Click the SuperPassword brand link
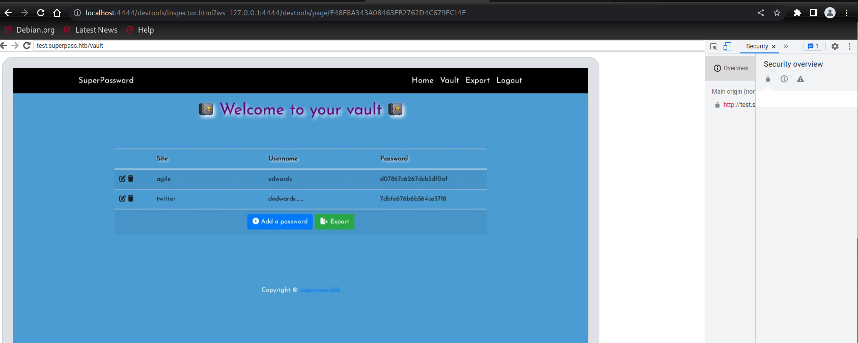 click(x=106, y=80)
